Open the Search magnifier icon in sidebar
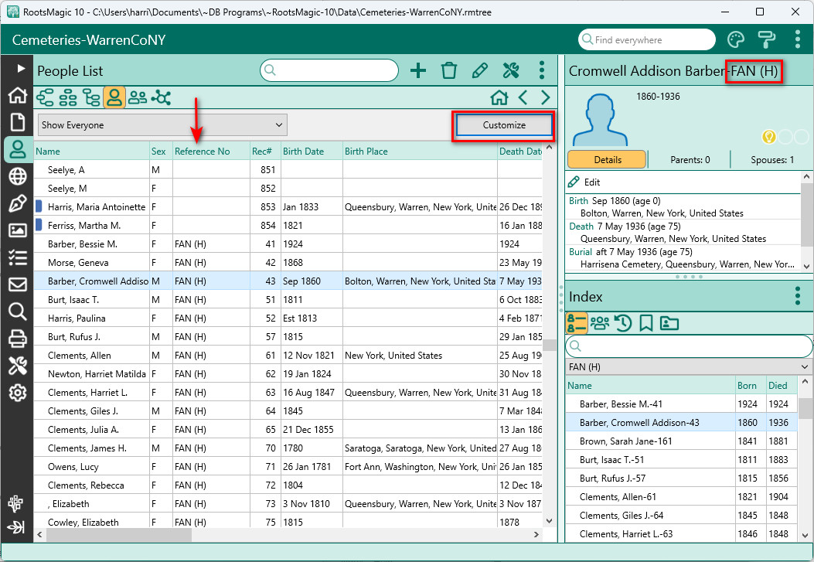Viewport: 814px width, 562px height. (18, 312)
